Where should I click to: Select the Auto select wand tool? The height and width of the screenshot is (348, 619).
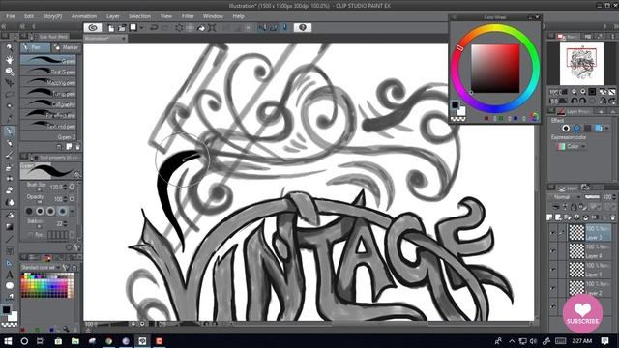pos(9,106)
